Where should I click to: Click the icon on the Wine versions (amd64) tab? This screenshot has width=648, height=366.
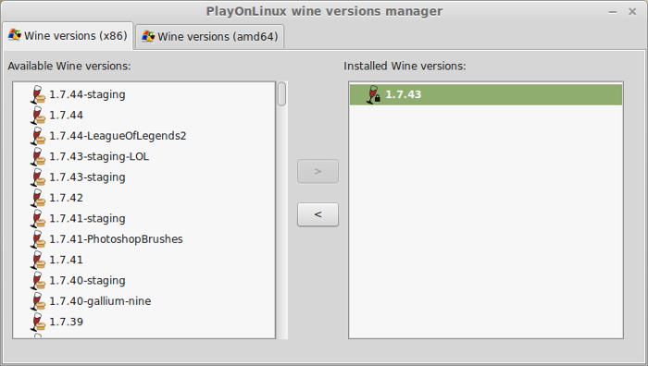(148, 36)
